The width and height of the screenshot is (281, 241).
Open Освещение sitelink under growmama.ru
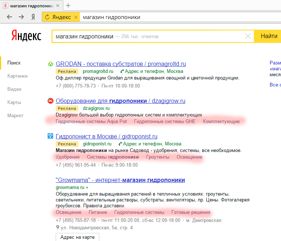click(69, 212)
